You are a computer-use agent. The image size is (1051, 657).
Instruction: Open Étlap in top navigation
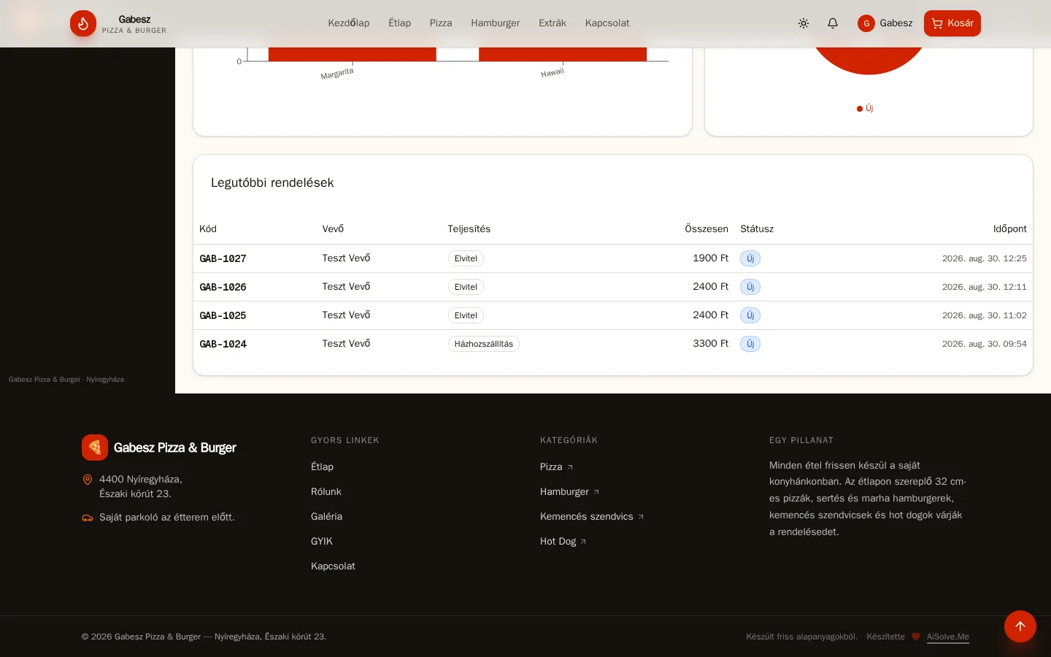pyautogui.click(x=400, y=23)
